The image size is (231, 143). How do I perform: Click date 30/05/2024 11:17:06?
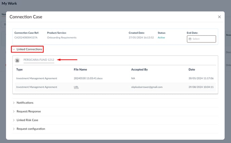coord(201,78)
